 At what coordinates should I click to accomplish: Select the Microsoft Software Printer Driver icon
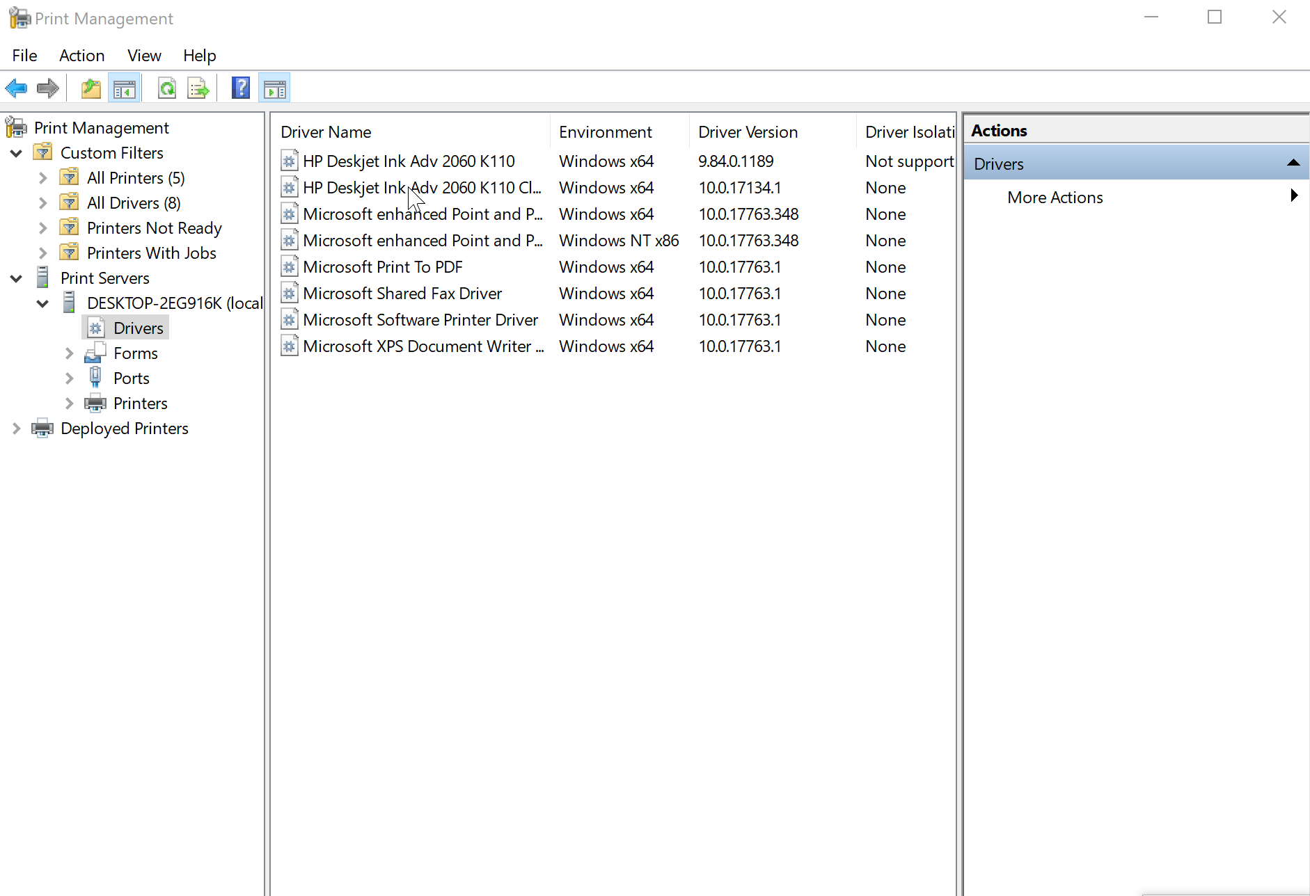(x=290, y=320)
